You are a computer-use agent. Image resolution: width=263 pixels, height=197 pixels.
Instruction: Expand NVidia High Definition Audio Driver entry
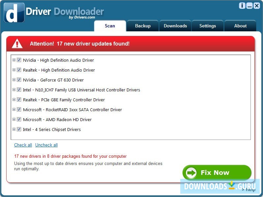point(14,60)
